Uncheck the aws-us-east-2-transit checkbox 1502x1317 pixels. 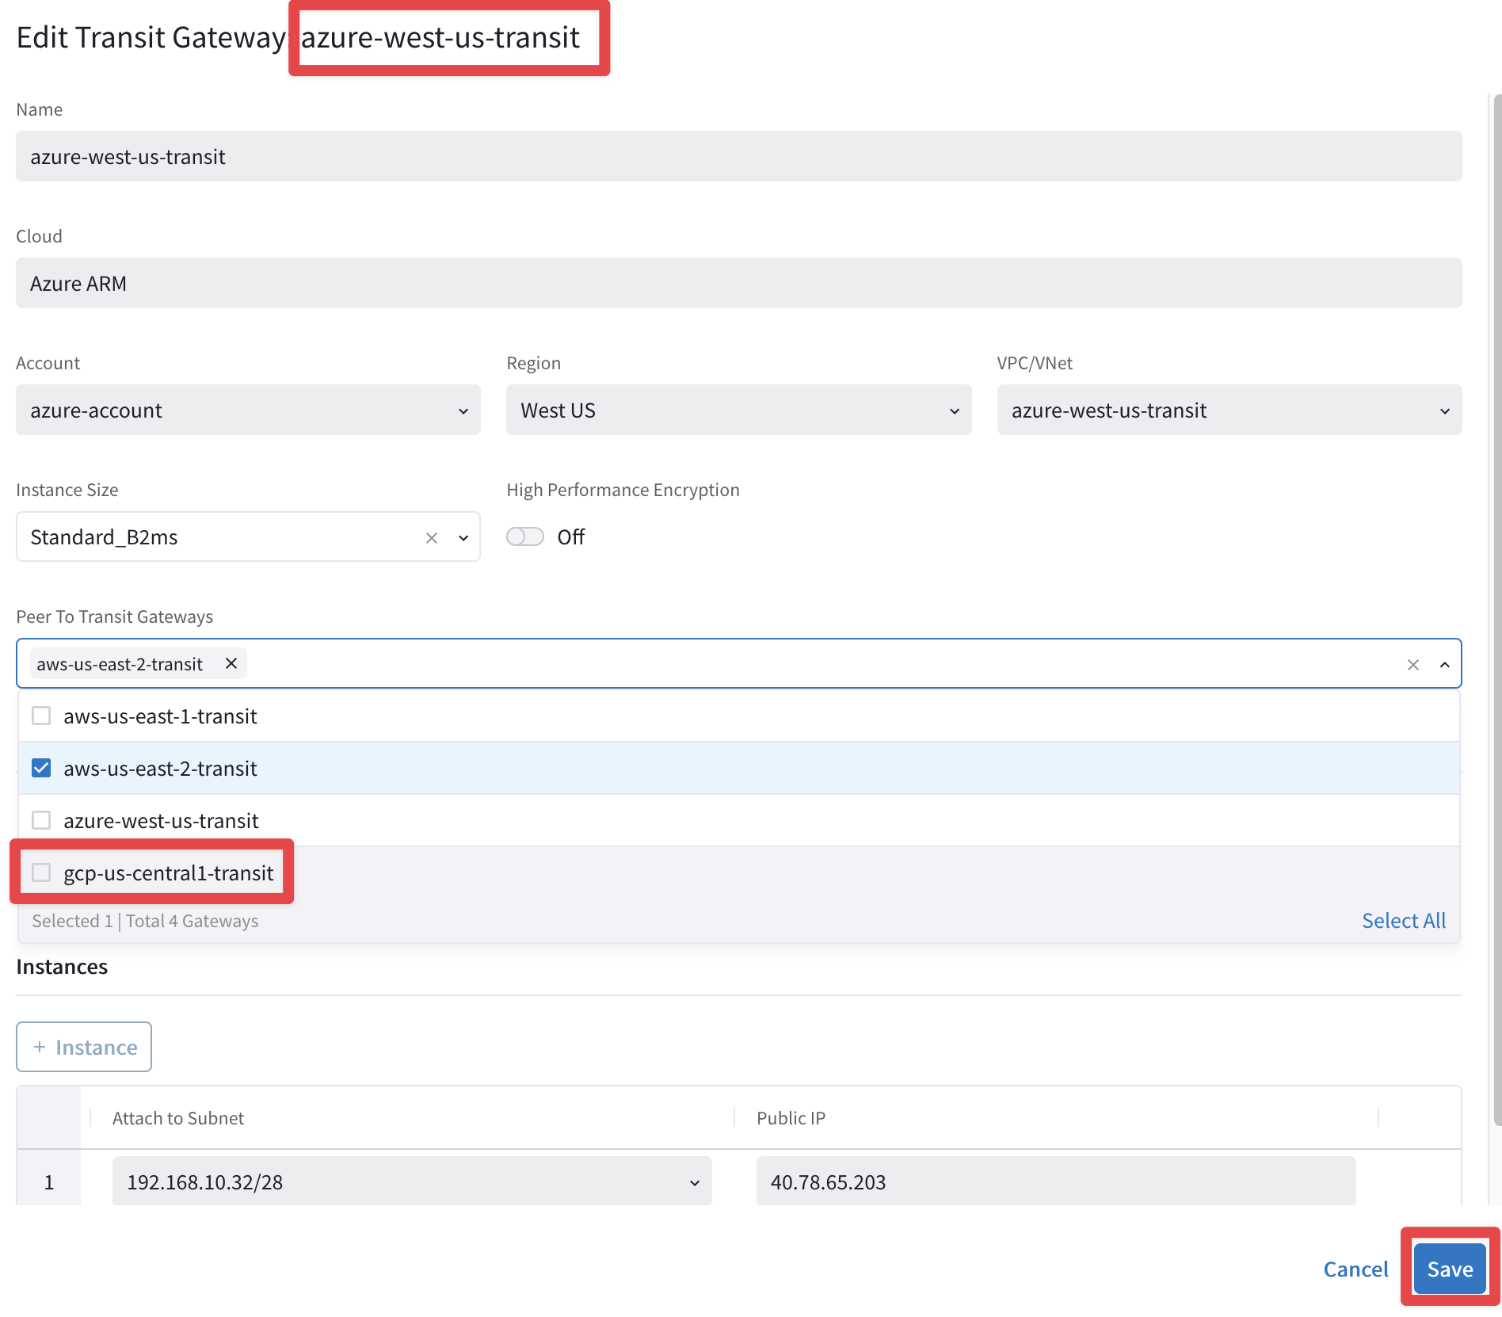tap(41, 768)
